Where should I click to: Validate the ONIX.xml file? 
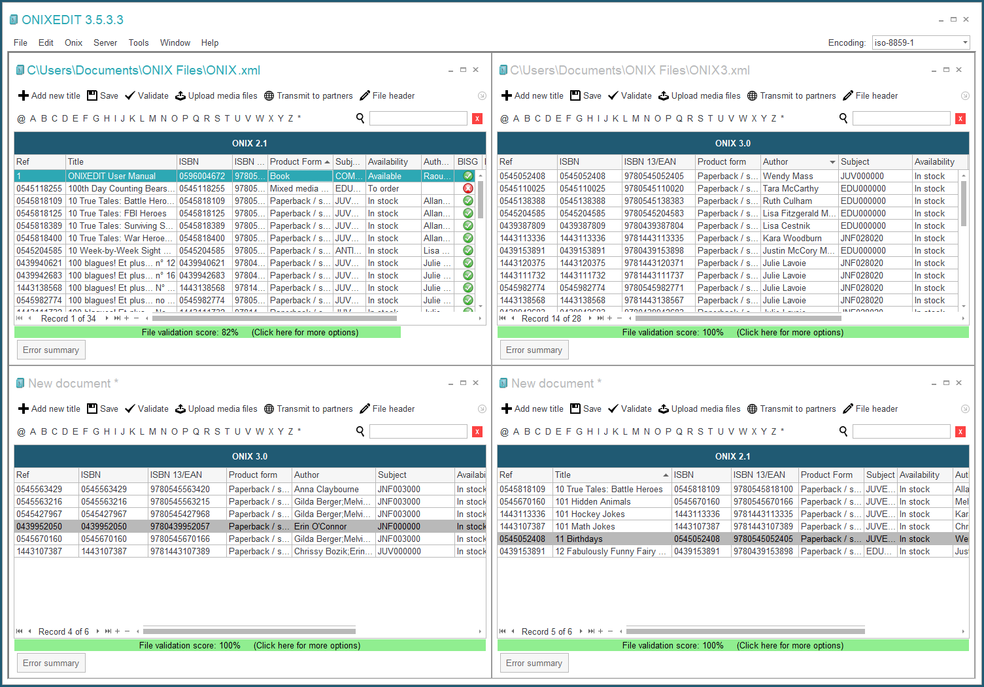[146, 95]
